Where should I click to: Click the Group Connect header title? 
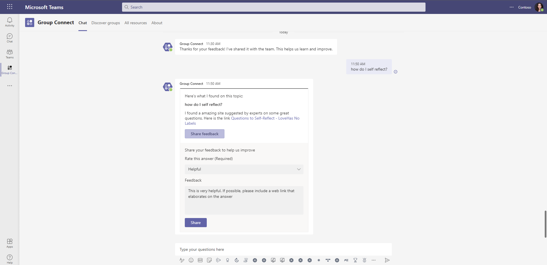click(56, 22)
